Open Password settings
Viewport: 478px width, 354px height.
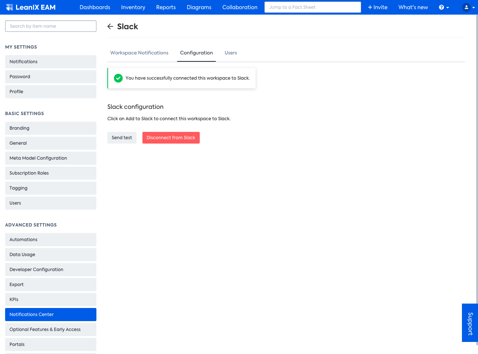(51, 77)
